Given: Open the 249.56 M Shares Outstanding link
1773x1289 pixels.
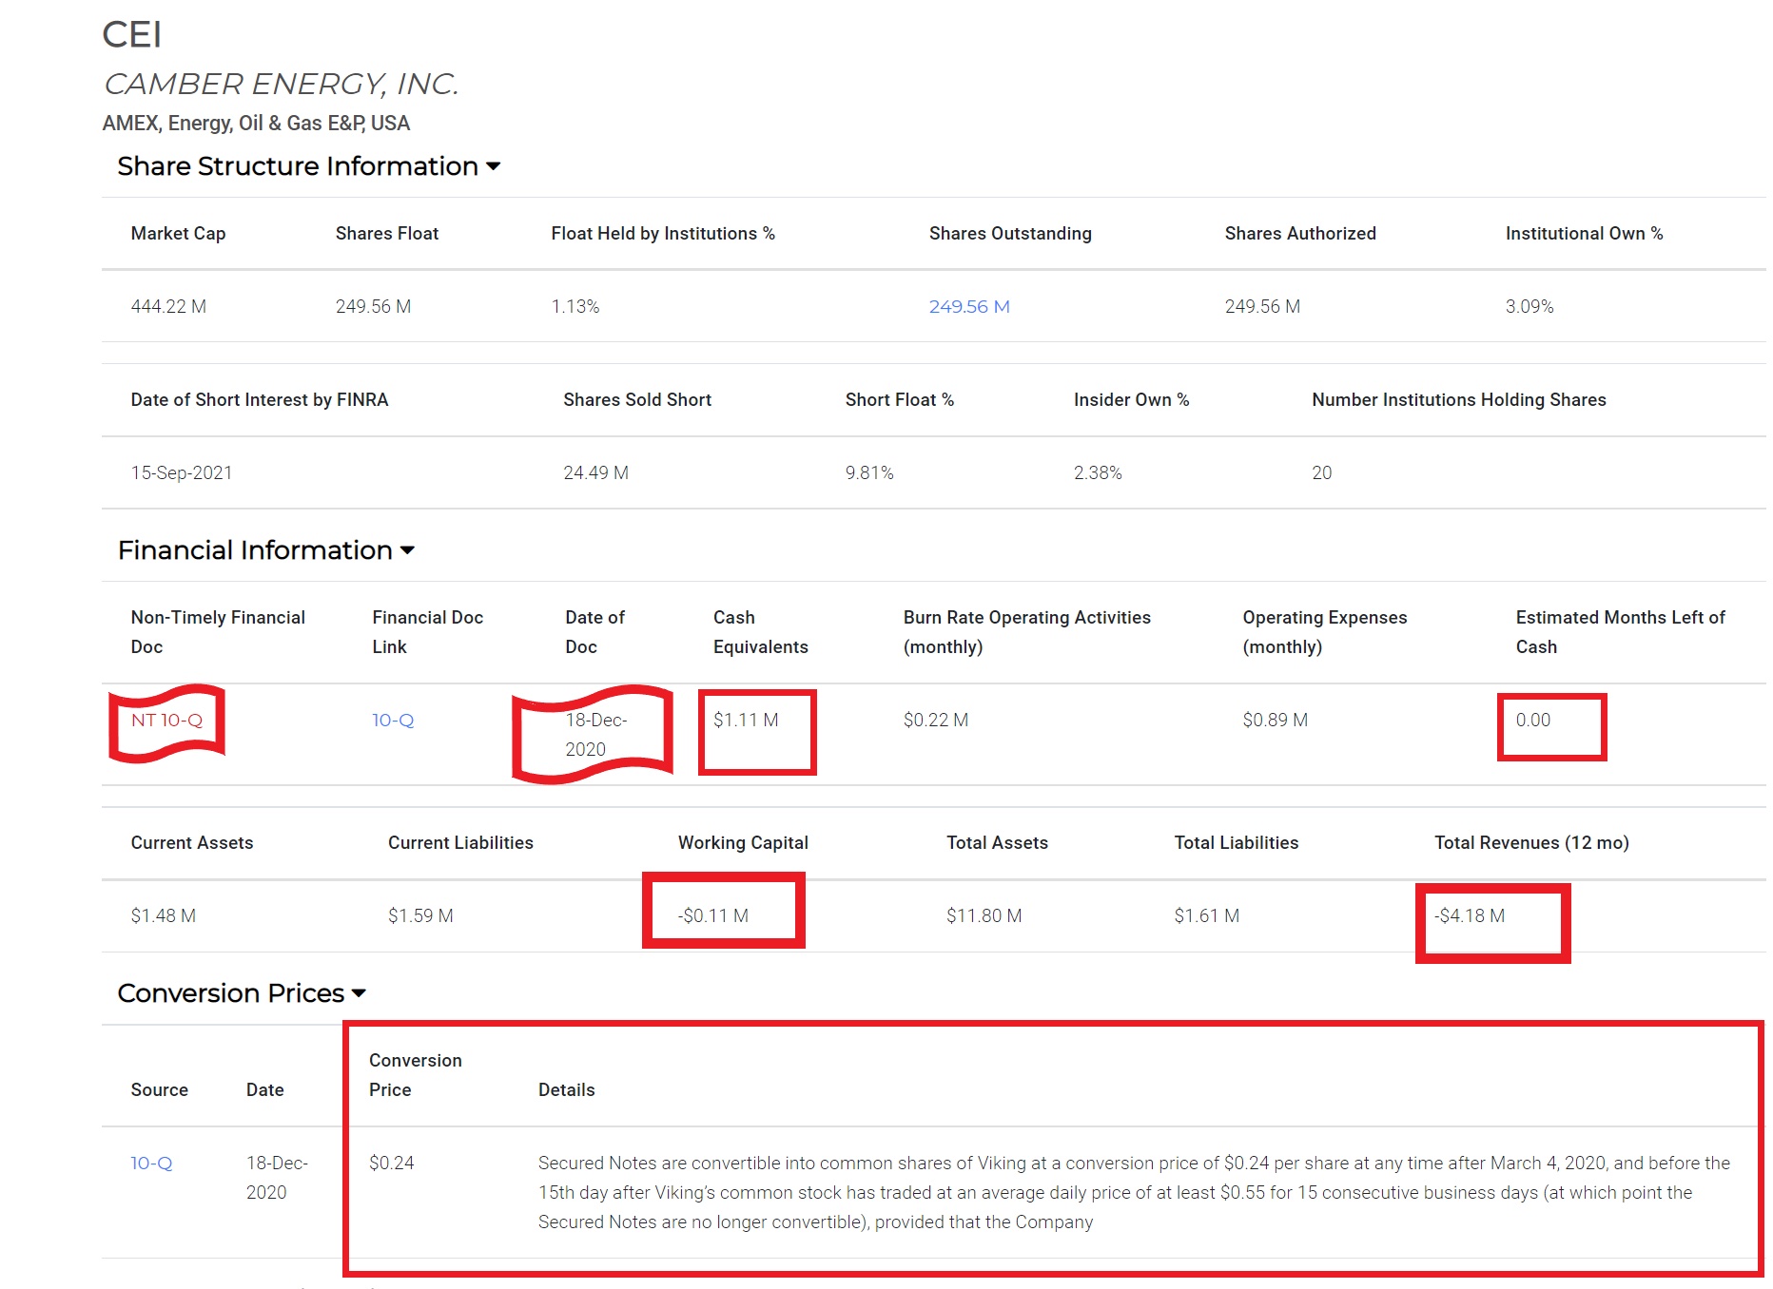Looking at the screenshot, I should [968, 307].
